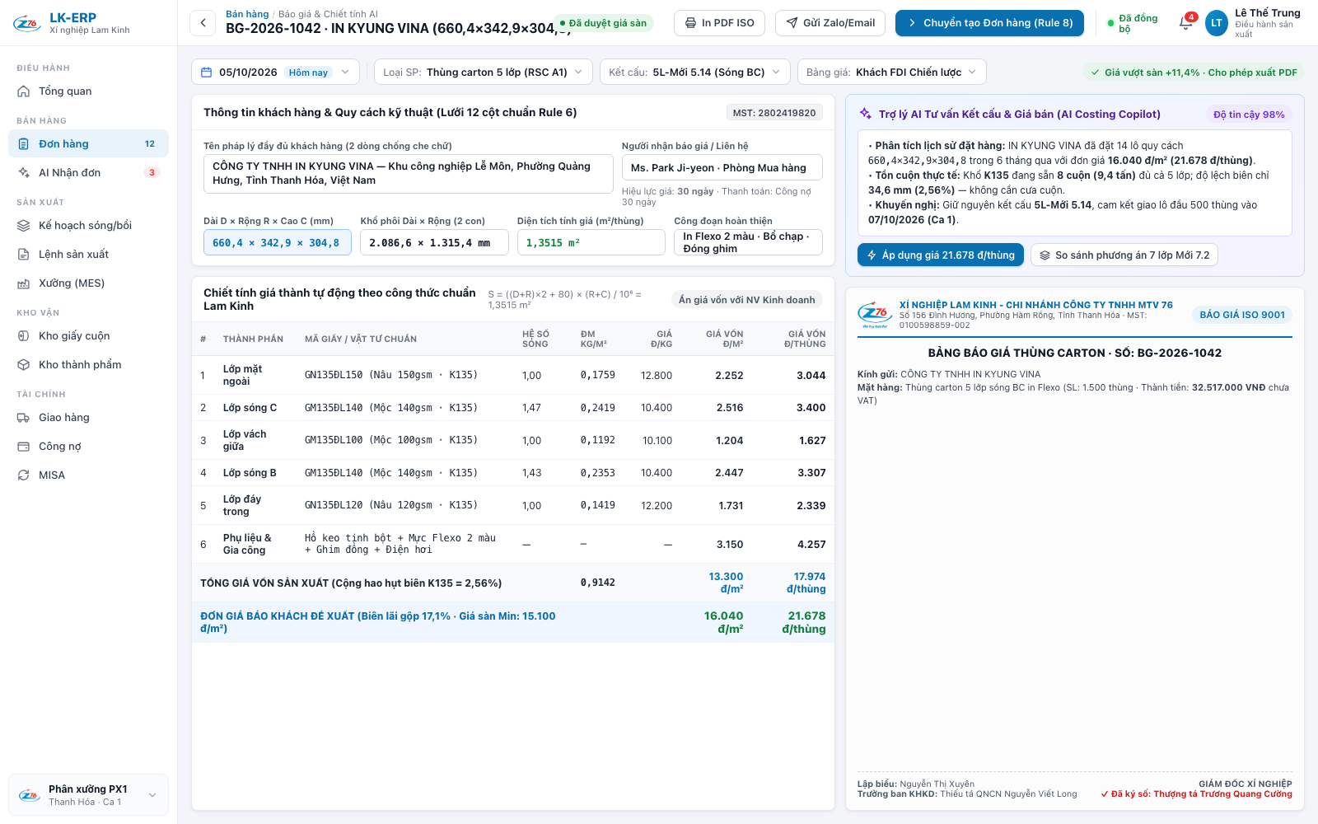Click So sánh phương án 7 lớp
The width and height of the screenshot is (1318, 824).
pyautogui.click(x=1124, y=255)
